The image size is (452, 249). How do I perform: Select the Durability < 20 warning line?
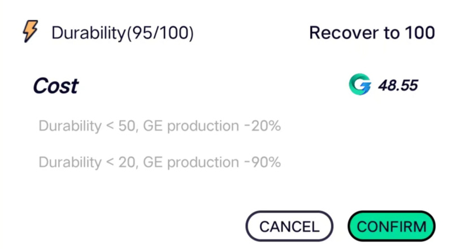tap(160, 162)
